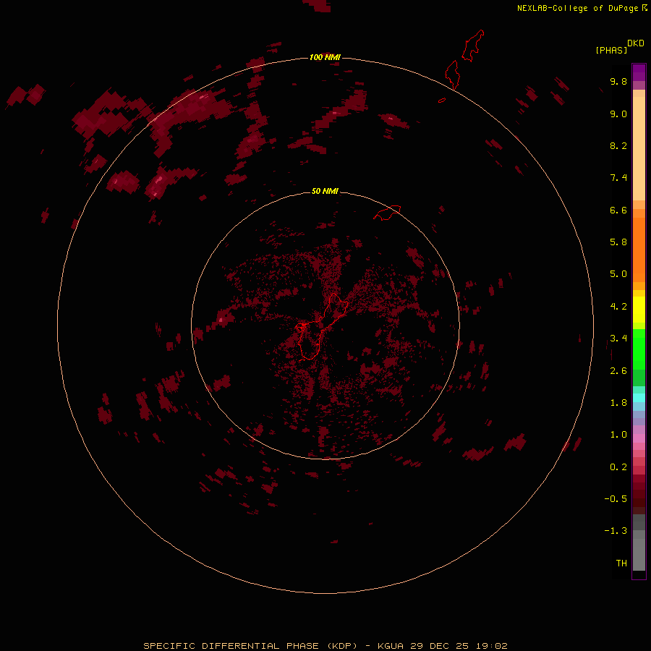Click the 5.0 scale value
This screenshot has width=651, height=651.
click(x=618, y=274)
